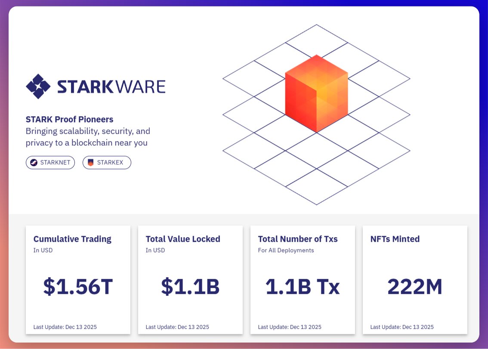Click Last Update date on NFTs Minted card
This screenshot has width=488, height=349.
[x=402, y=327]
